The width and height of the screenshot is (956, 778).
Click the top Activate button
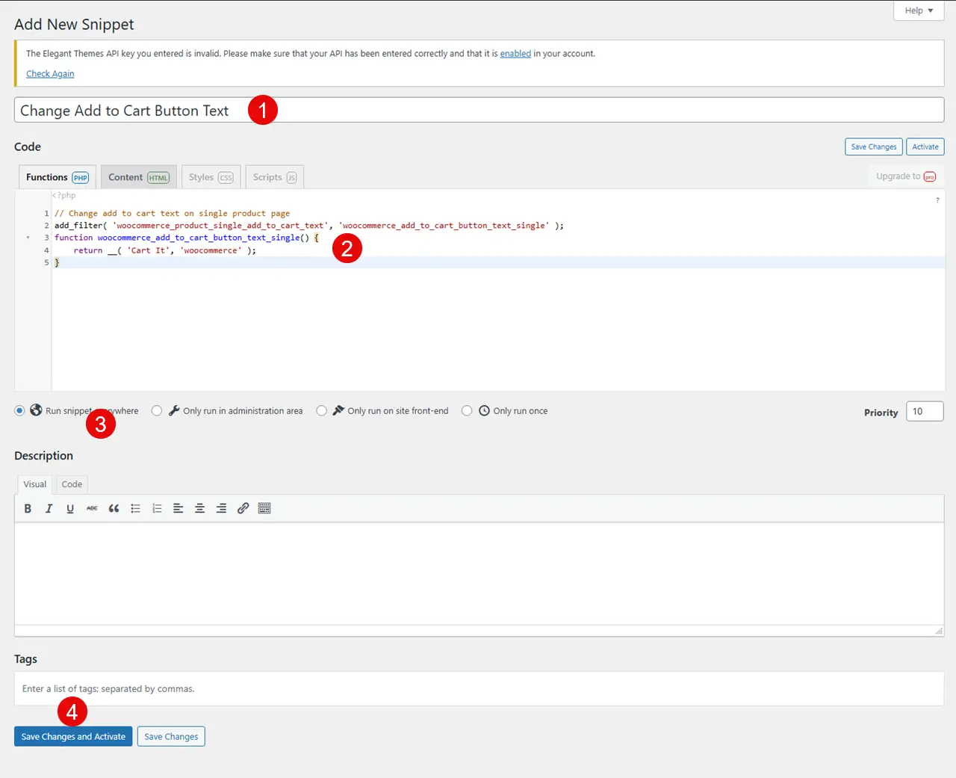pos(925,146)
